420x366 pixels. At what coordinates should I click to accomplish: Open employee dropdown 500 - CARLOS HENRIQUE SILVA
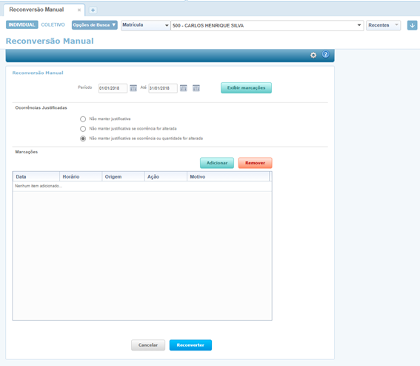point(267,25)
